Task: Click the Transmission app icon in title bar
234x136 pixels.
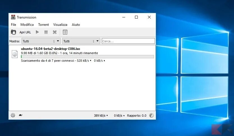Action: pos(13,17)
